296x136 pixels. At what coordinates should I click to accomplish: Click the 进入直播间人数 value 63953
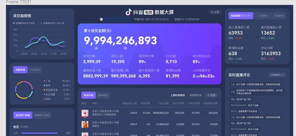point(236,33)
